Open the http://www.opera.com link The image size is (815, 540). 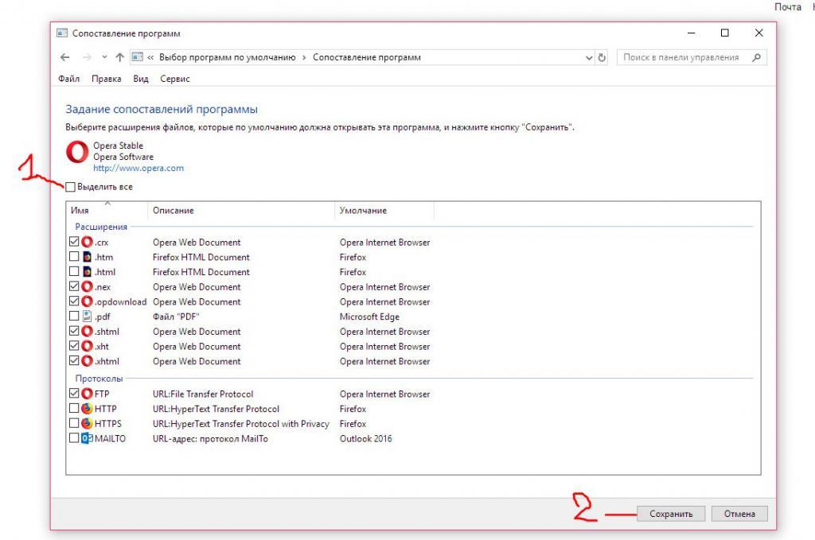[138, 169]
